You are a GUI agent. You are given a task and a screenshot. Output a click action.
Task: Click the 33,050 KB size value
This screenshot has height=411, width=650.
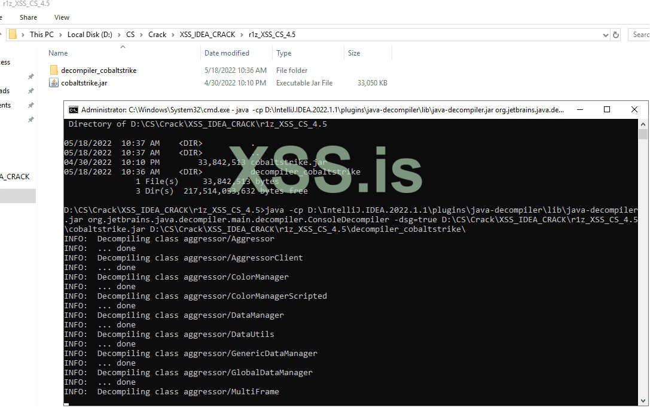(373, 83)
